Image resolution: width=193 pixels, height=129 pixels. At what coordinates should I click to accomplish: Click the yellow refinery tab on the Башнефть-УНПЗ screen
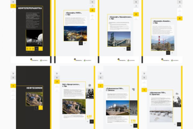[92, 10]
